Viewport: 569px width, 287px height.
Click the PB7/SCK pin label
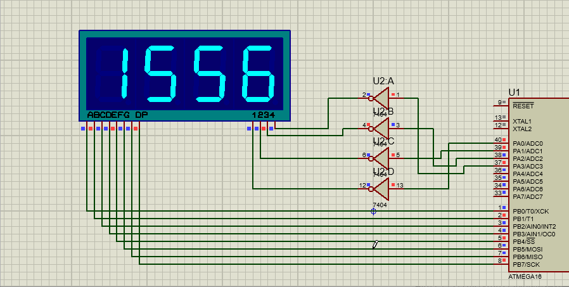coord(526,264)
